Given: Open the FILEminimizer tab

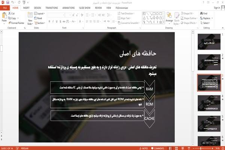Looking at the screenshot, I should coord(122,8).
